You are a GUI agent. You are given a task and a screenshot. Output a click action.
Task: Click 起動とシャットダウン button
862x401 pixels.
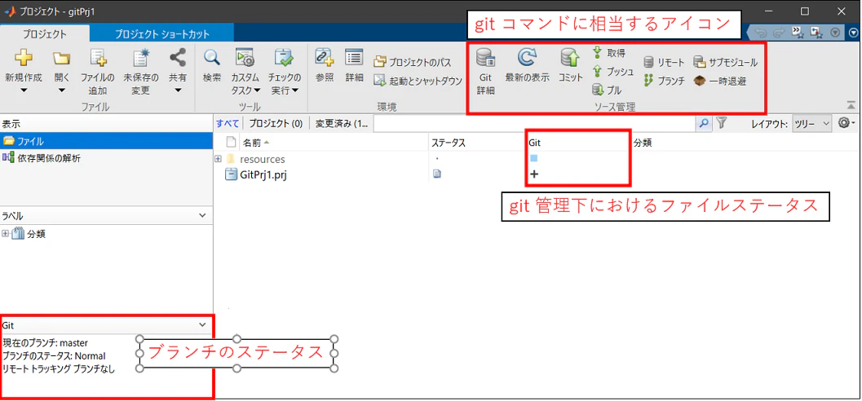[x=418, y=81]
